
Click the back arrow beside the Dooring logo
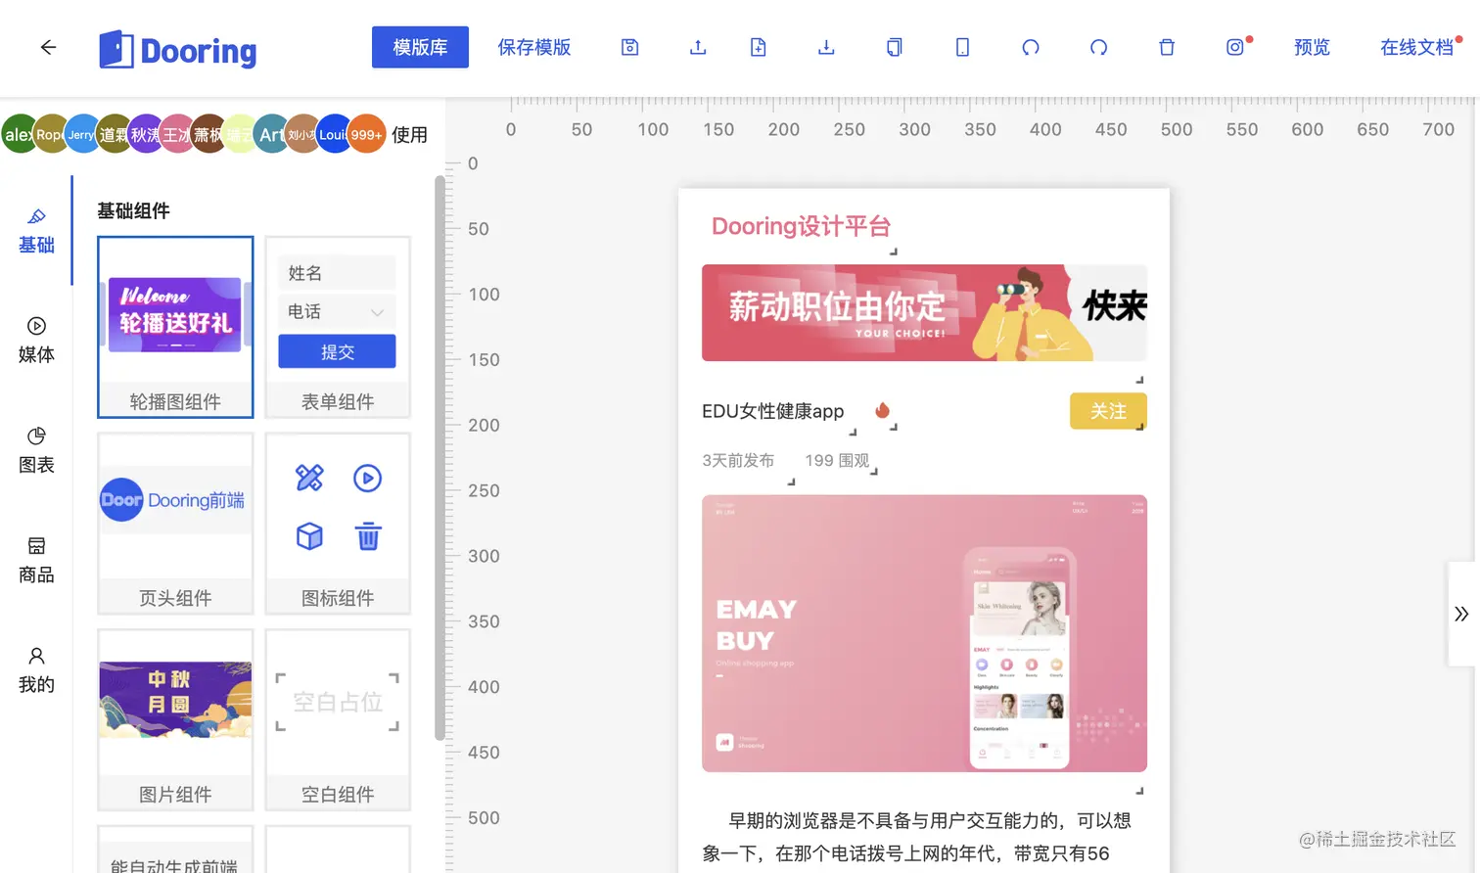(x=48, y=47)
